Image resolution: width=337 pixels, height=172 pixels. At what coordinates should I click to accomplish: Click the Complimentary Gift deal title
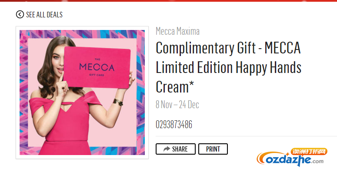(228, 67)
